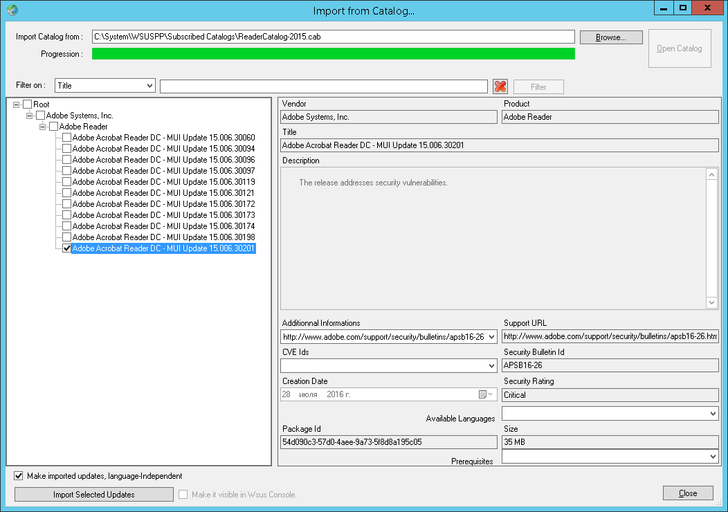Tick checkbox for MUI Update 15.006.30119
728x512 pixels.
(66, 182)
